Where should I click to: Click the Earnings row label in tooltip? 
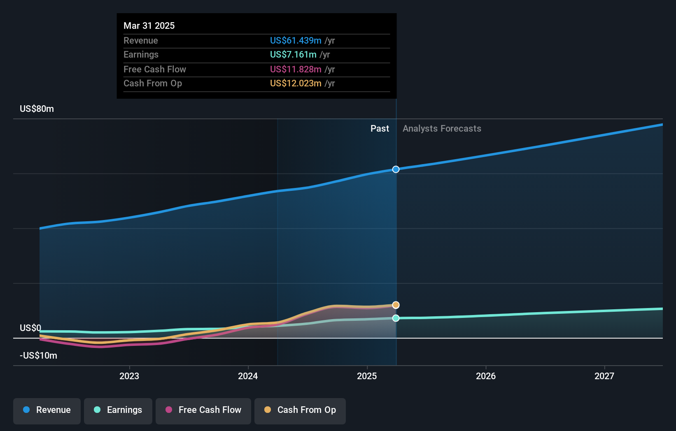141,54
